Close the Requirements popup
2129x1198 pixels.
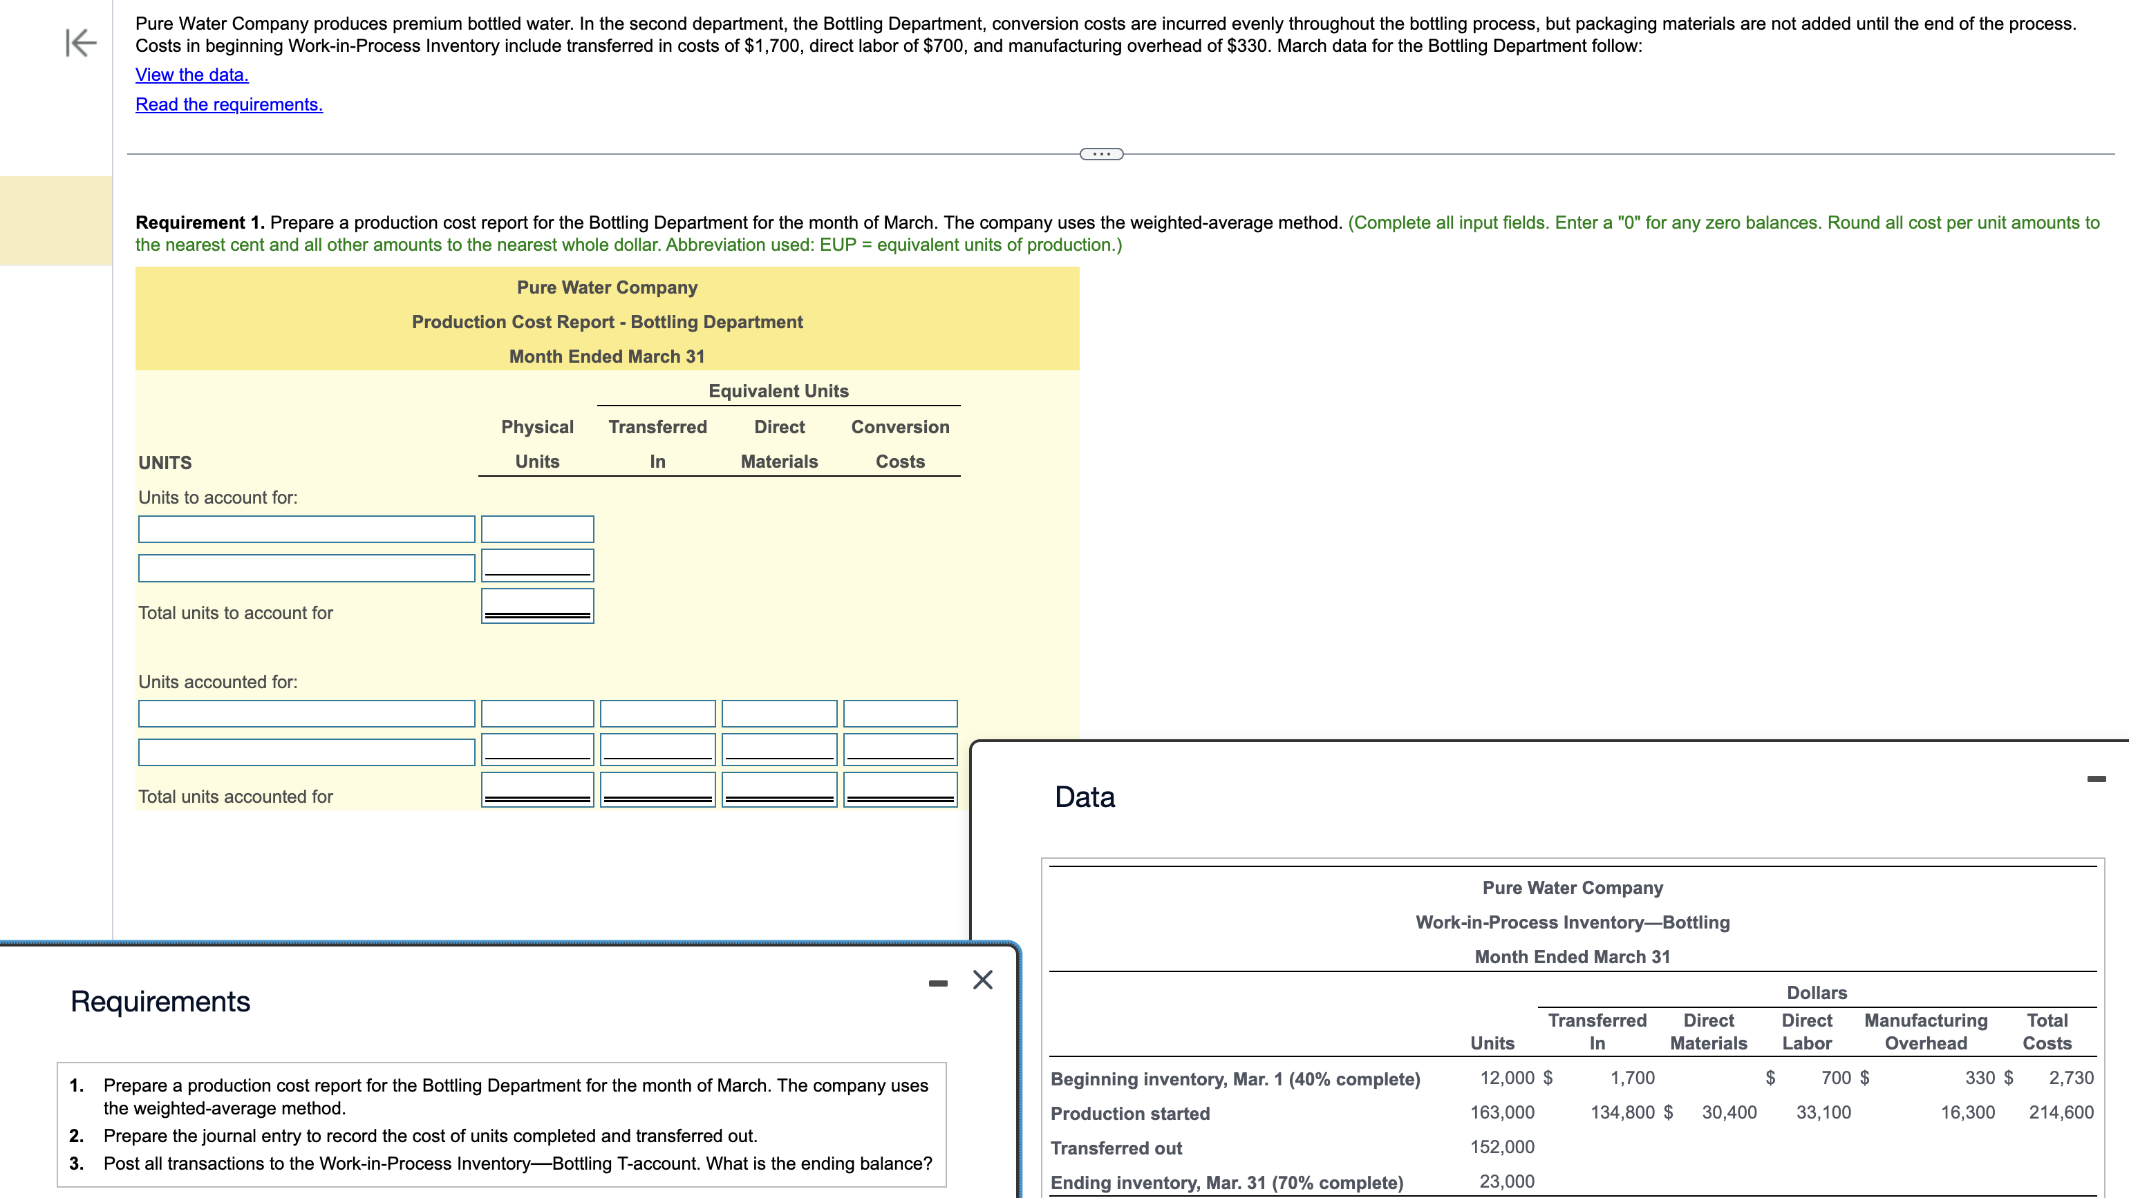pos(983,980)
